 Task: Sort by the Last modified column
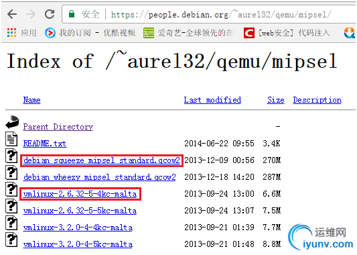click(x=212, y=100)
